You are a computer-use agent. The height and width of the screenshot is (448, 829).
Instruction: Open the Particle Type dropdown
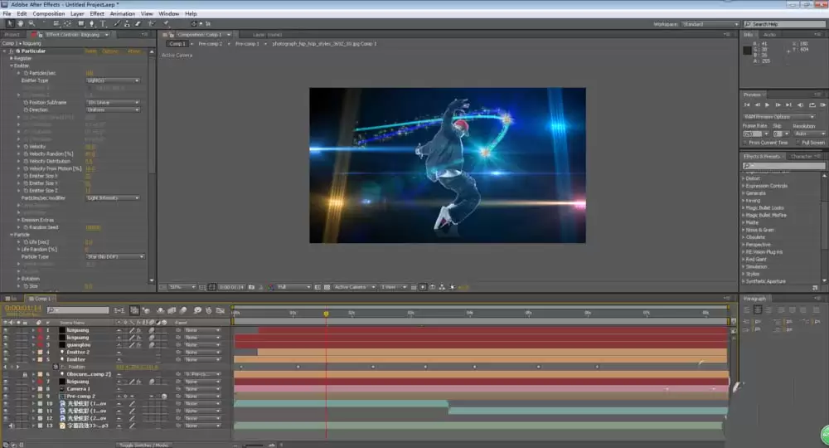[114, 256]
